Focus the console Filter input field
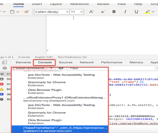This screenshot has height=133, width=158. point(112,68)
